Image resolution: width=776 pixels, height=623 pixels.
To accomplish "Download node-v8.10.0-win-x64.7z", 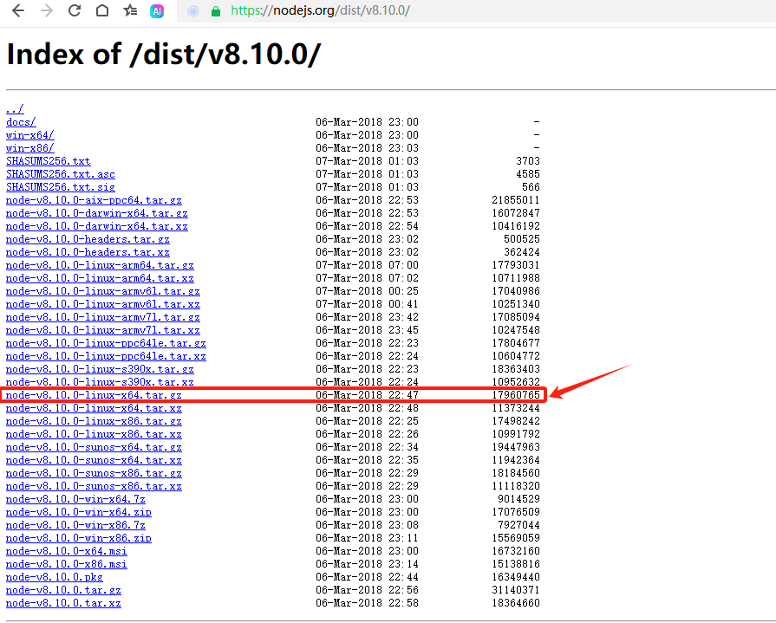I will click(x=75, y=499).
